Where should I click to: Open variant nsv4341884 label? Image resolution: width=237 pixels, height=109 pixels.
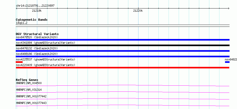(46, 43)
